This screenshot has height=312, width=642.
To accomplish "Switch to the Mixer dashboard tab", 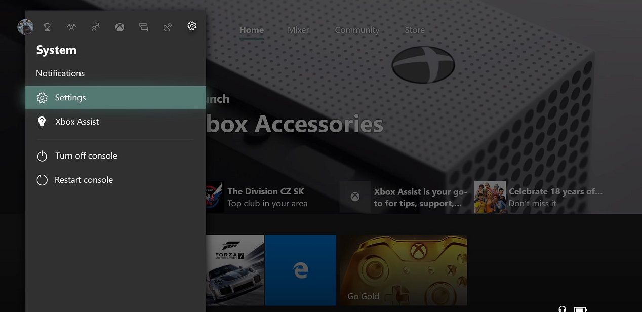I will point(298,30).
